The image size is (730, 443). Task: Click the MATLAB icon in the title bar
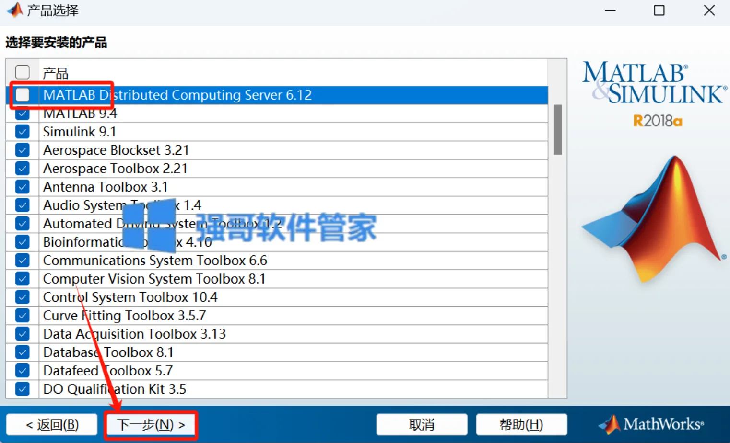coord(14,10)
